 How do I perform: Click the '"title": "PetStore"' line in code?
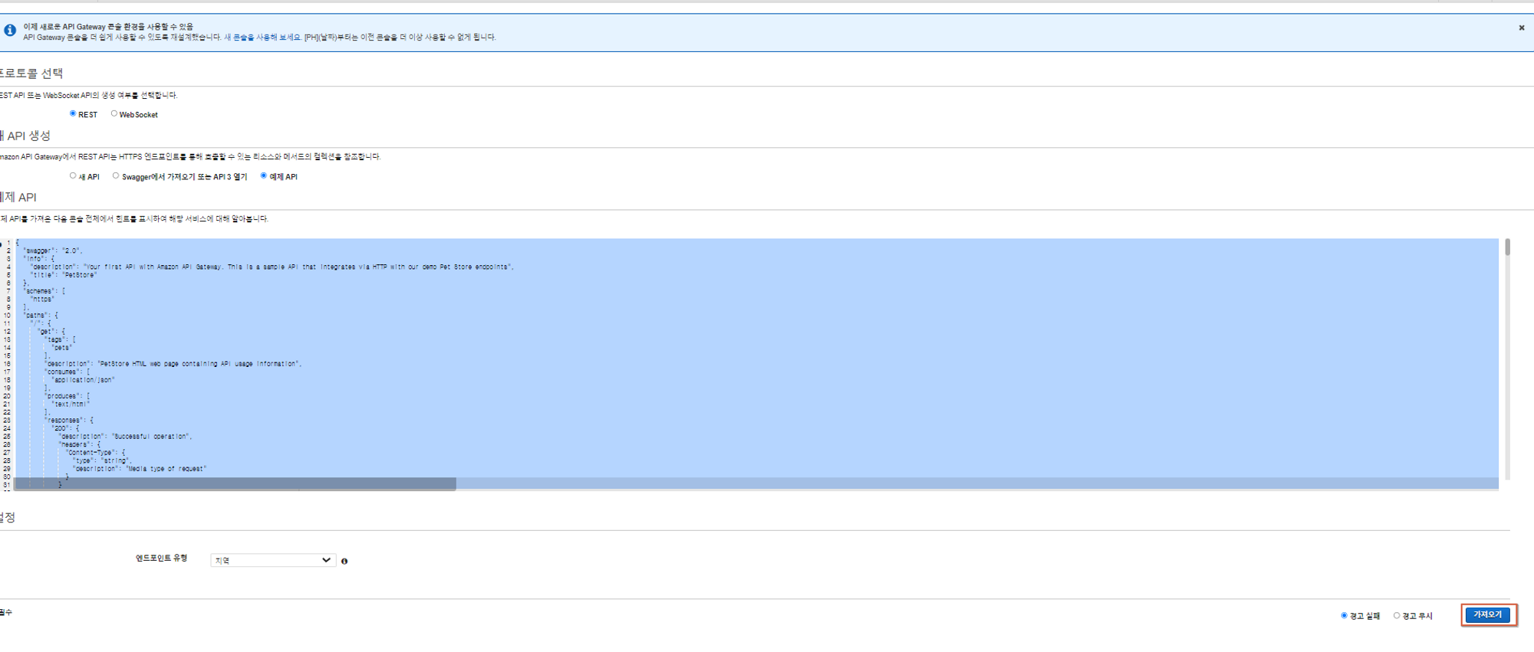coord(64,275)
